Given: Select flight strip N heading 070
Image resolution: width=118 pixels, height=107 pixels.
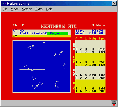Looking at the screenshot, I should pyautogui.click(x=90, y=75).
